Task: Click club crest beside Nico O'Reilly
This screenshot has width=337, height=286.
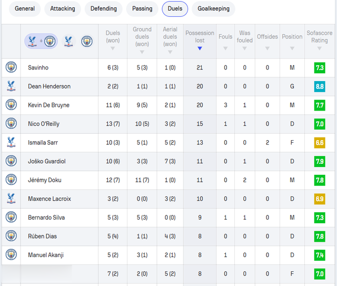Action: [x=11, y=123]
